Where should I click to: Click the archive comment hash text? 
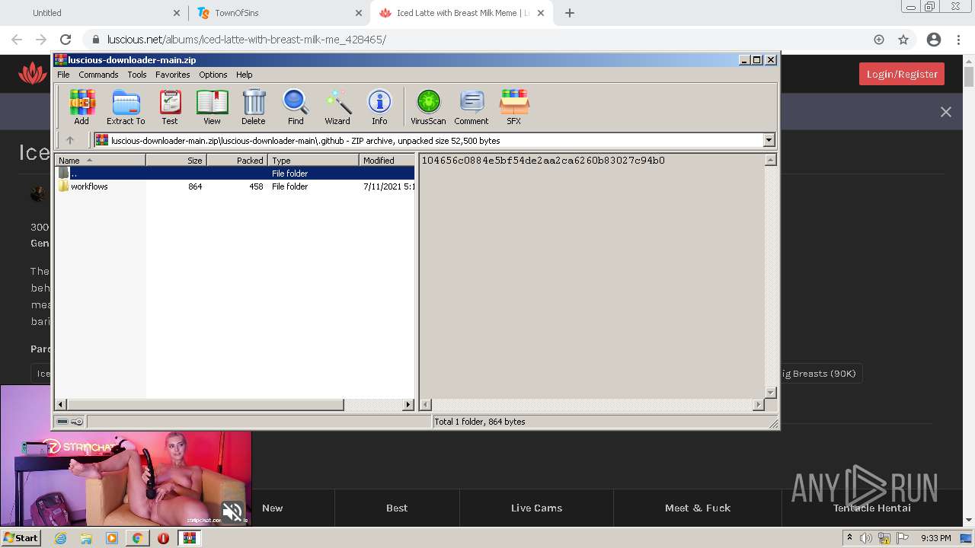543,161
